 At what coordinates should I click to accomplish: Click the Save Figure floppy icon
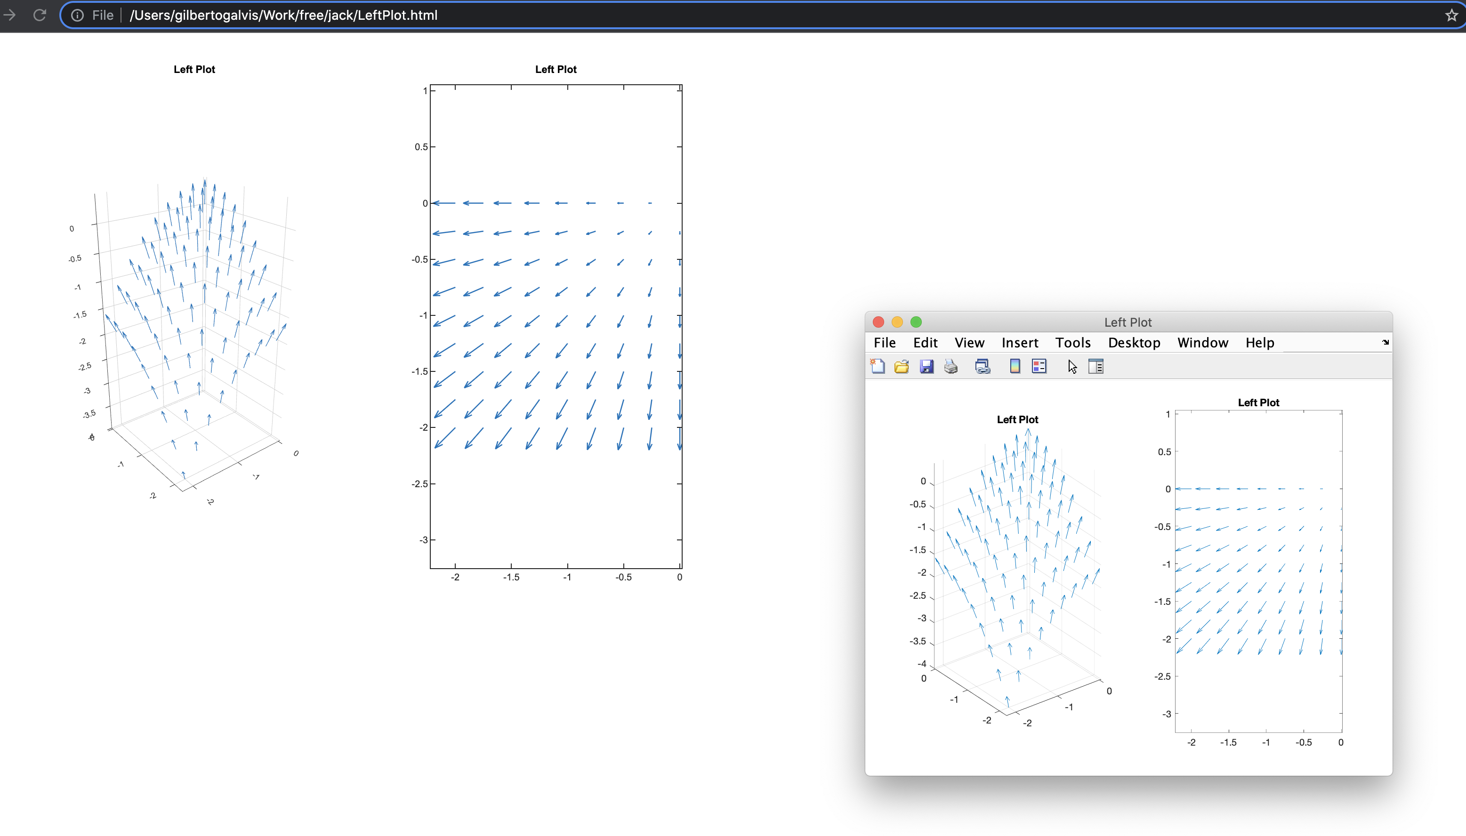tap(926, 366)
